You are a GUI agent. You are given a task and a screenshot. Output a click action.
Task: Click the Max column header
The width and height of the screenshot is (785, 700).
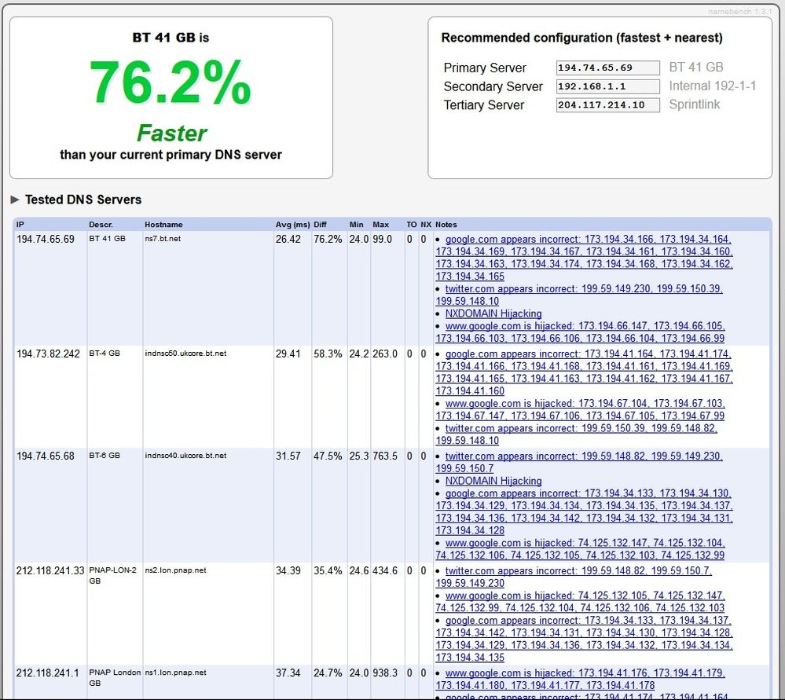(x=380, y=225)
